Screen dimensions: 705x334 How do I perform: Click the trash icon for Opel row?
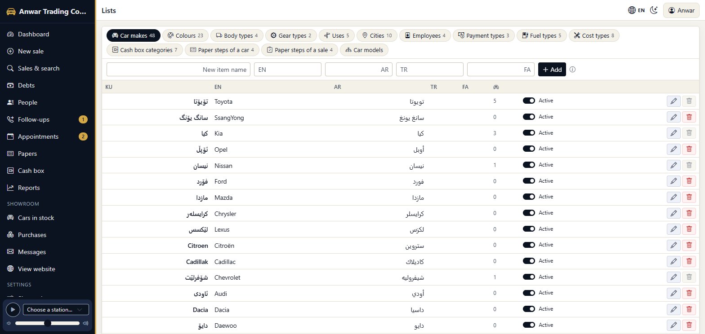tap(689, 149)
